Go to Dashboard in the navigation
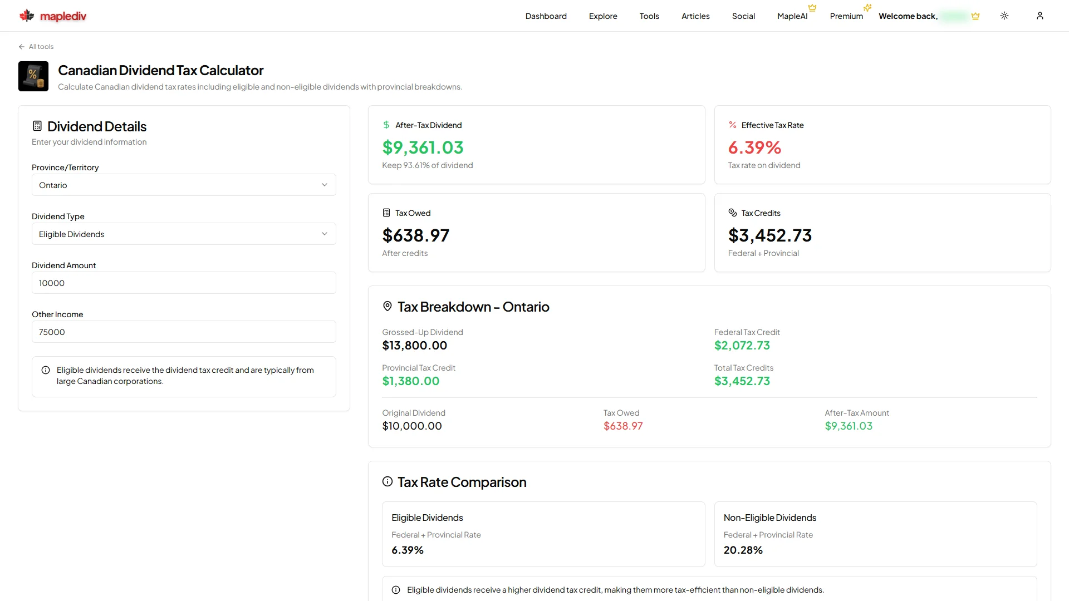Screen dimensions: 1069x601 (546, 16)
